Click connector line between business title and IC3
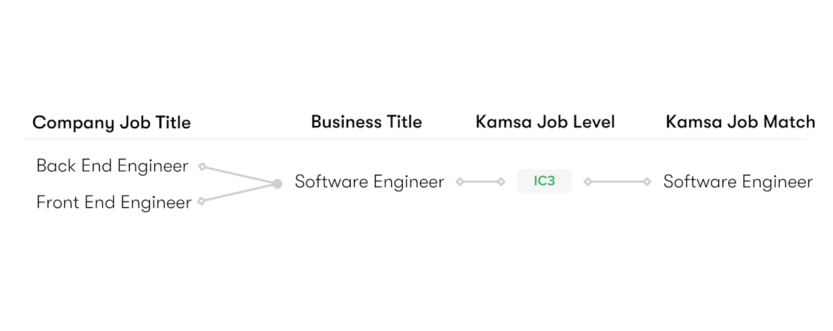The image size is (833, 331). [x=480, y=182]
